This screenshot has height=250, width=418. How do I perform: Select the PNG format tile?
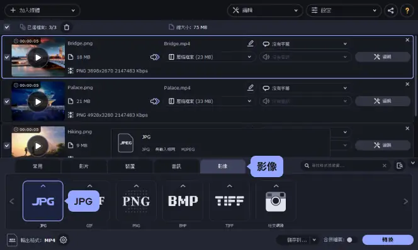tap(136, 201)
